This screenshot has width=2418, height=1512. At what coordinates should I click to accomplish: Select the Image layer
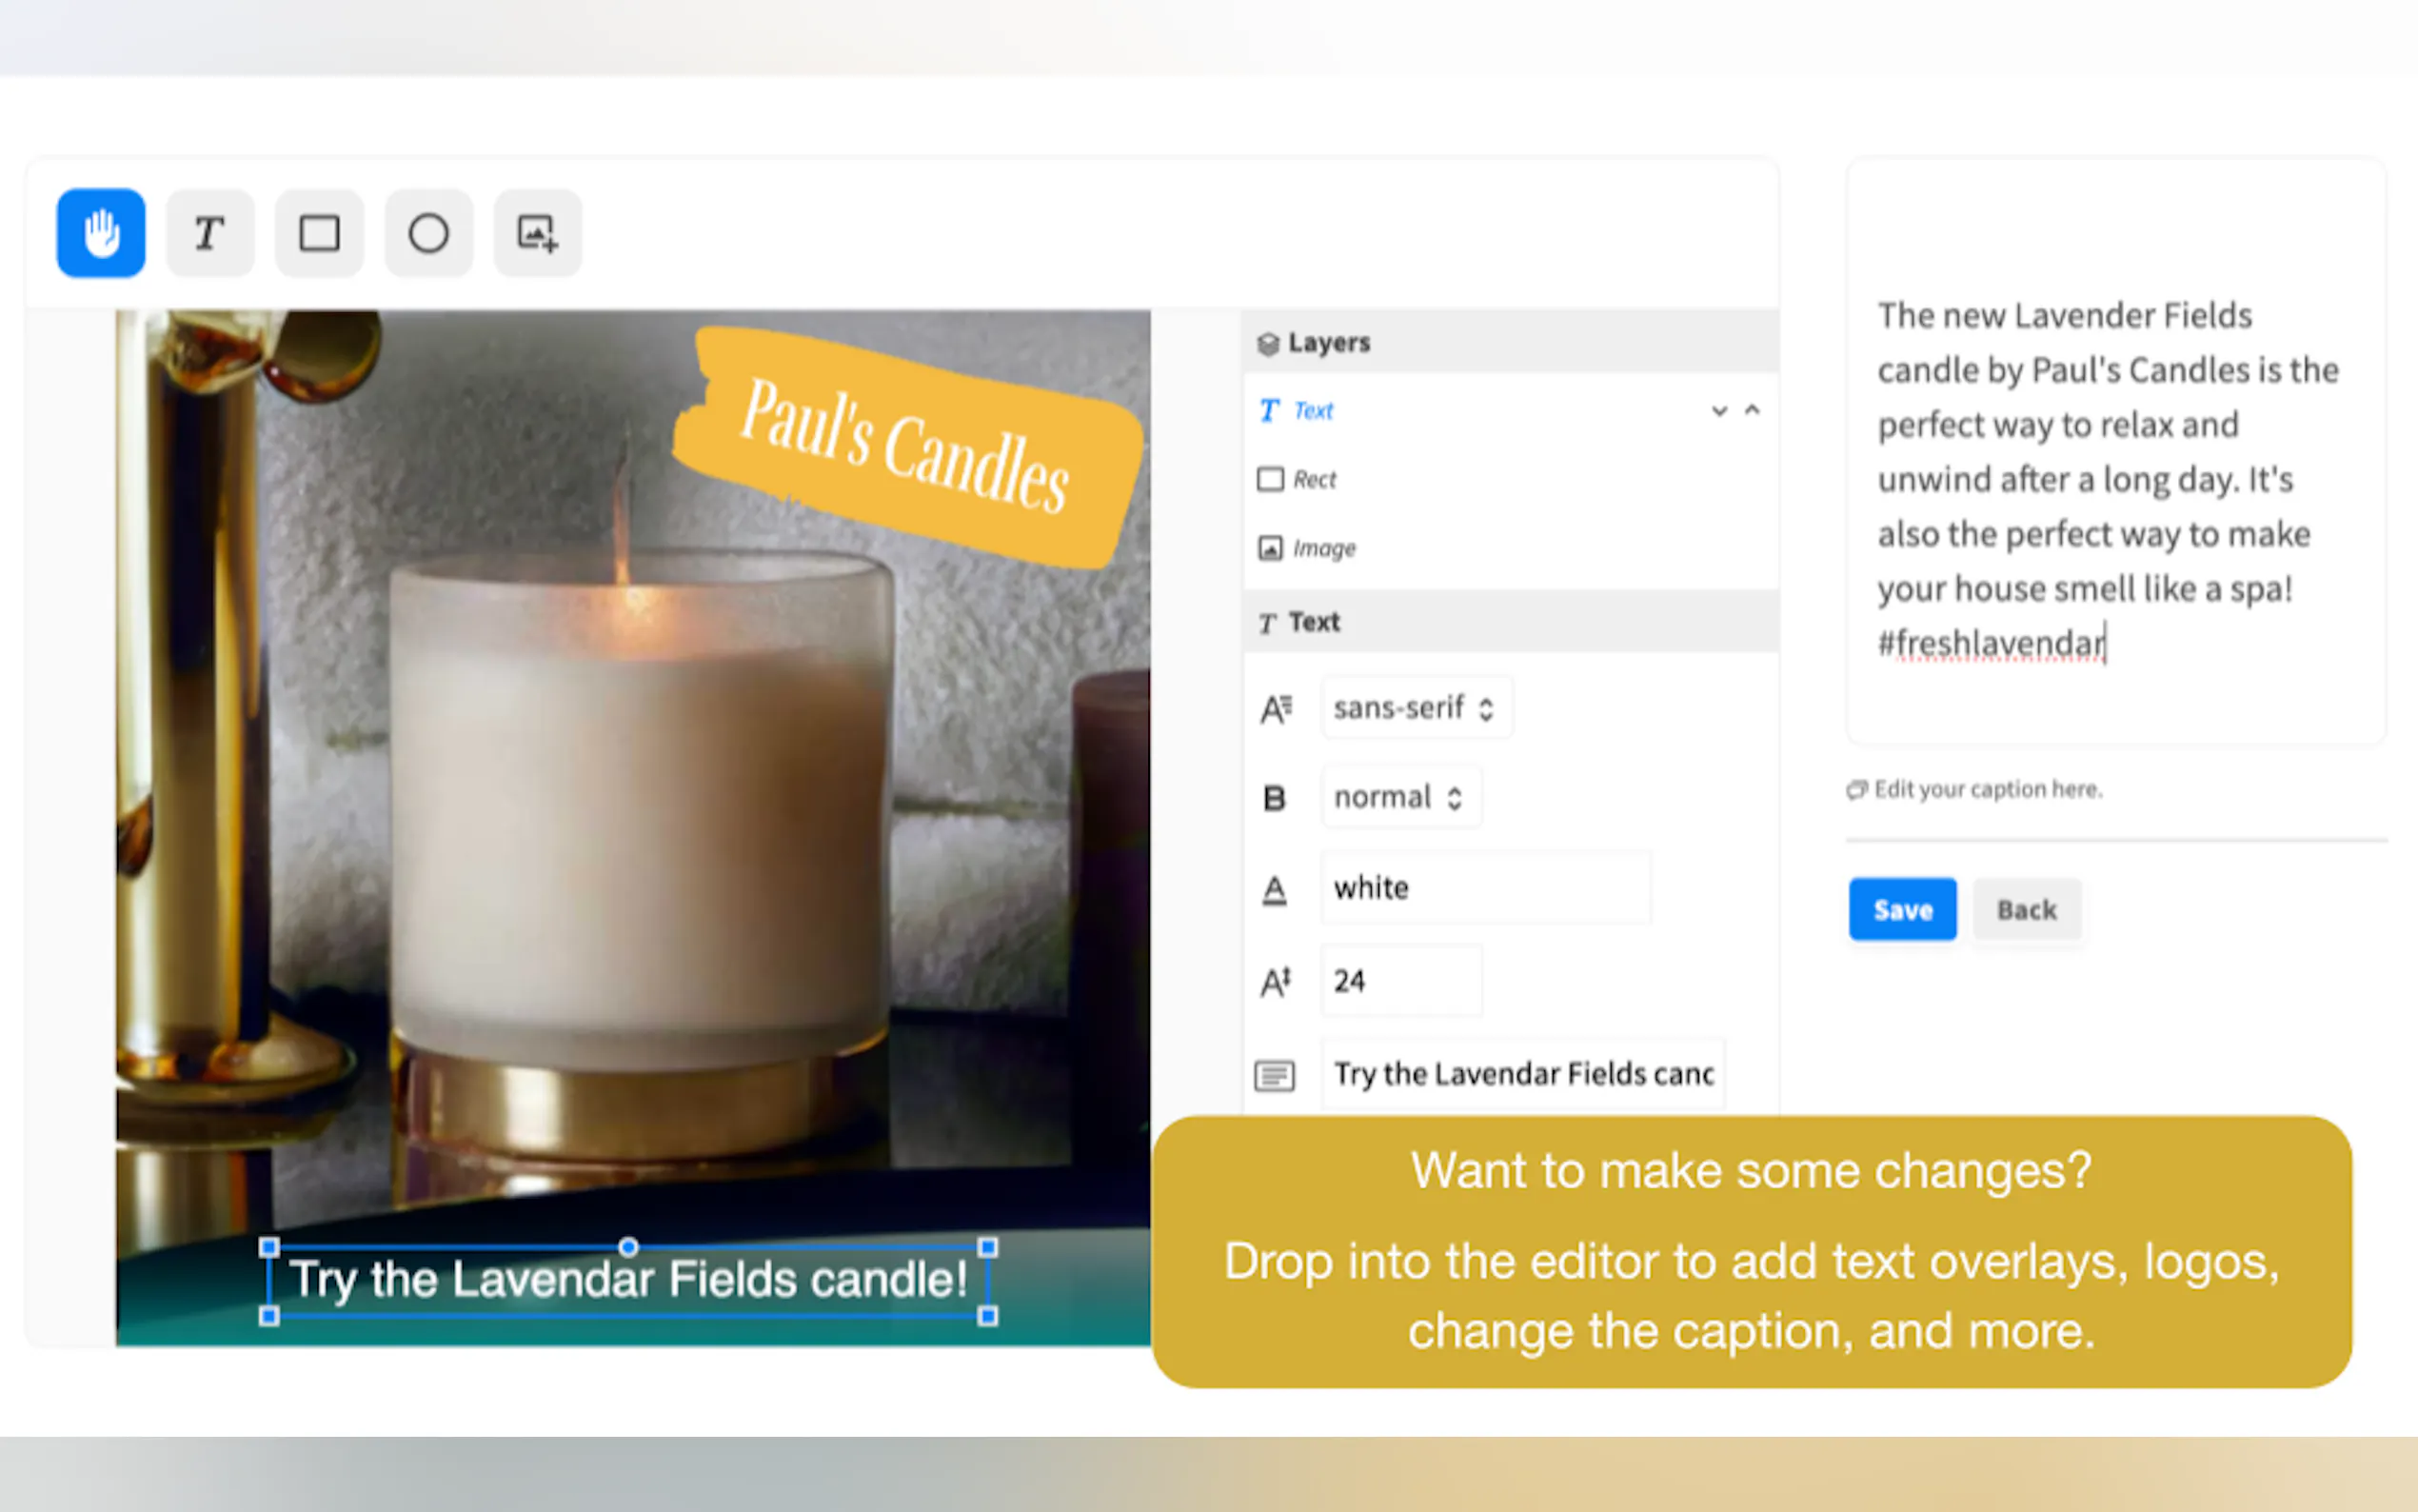1511,548
